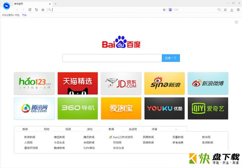242x168 pixels.
Task: Open the downloads icon
Action: point(232,10)
